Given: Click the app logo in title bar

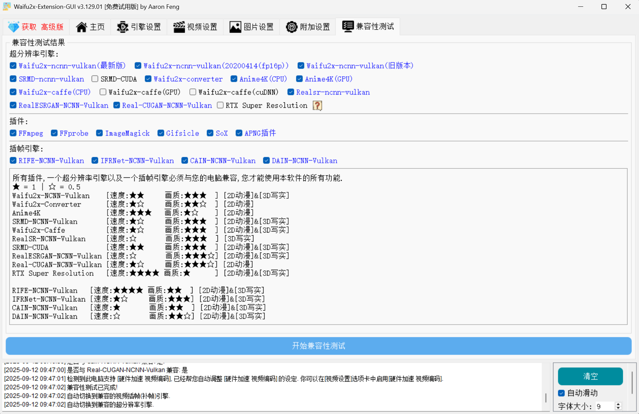Looking at the screenshot, I should click(7, 7).
